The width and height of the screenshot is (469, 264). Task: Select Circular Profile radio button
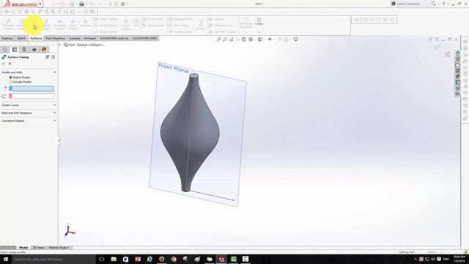(x=11, y=81)
